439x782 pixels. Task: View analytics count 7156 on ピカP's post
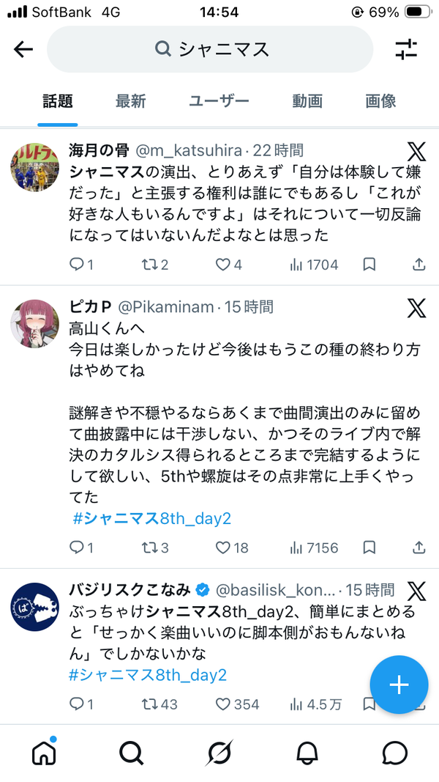(314, 547)
